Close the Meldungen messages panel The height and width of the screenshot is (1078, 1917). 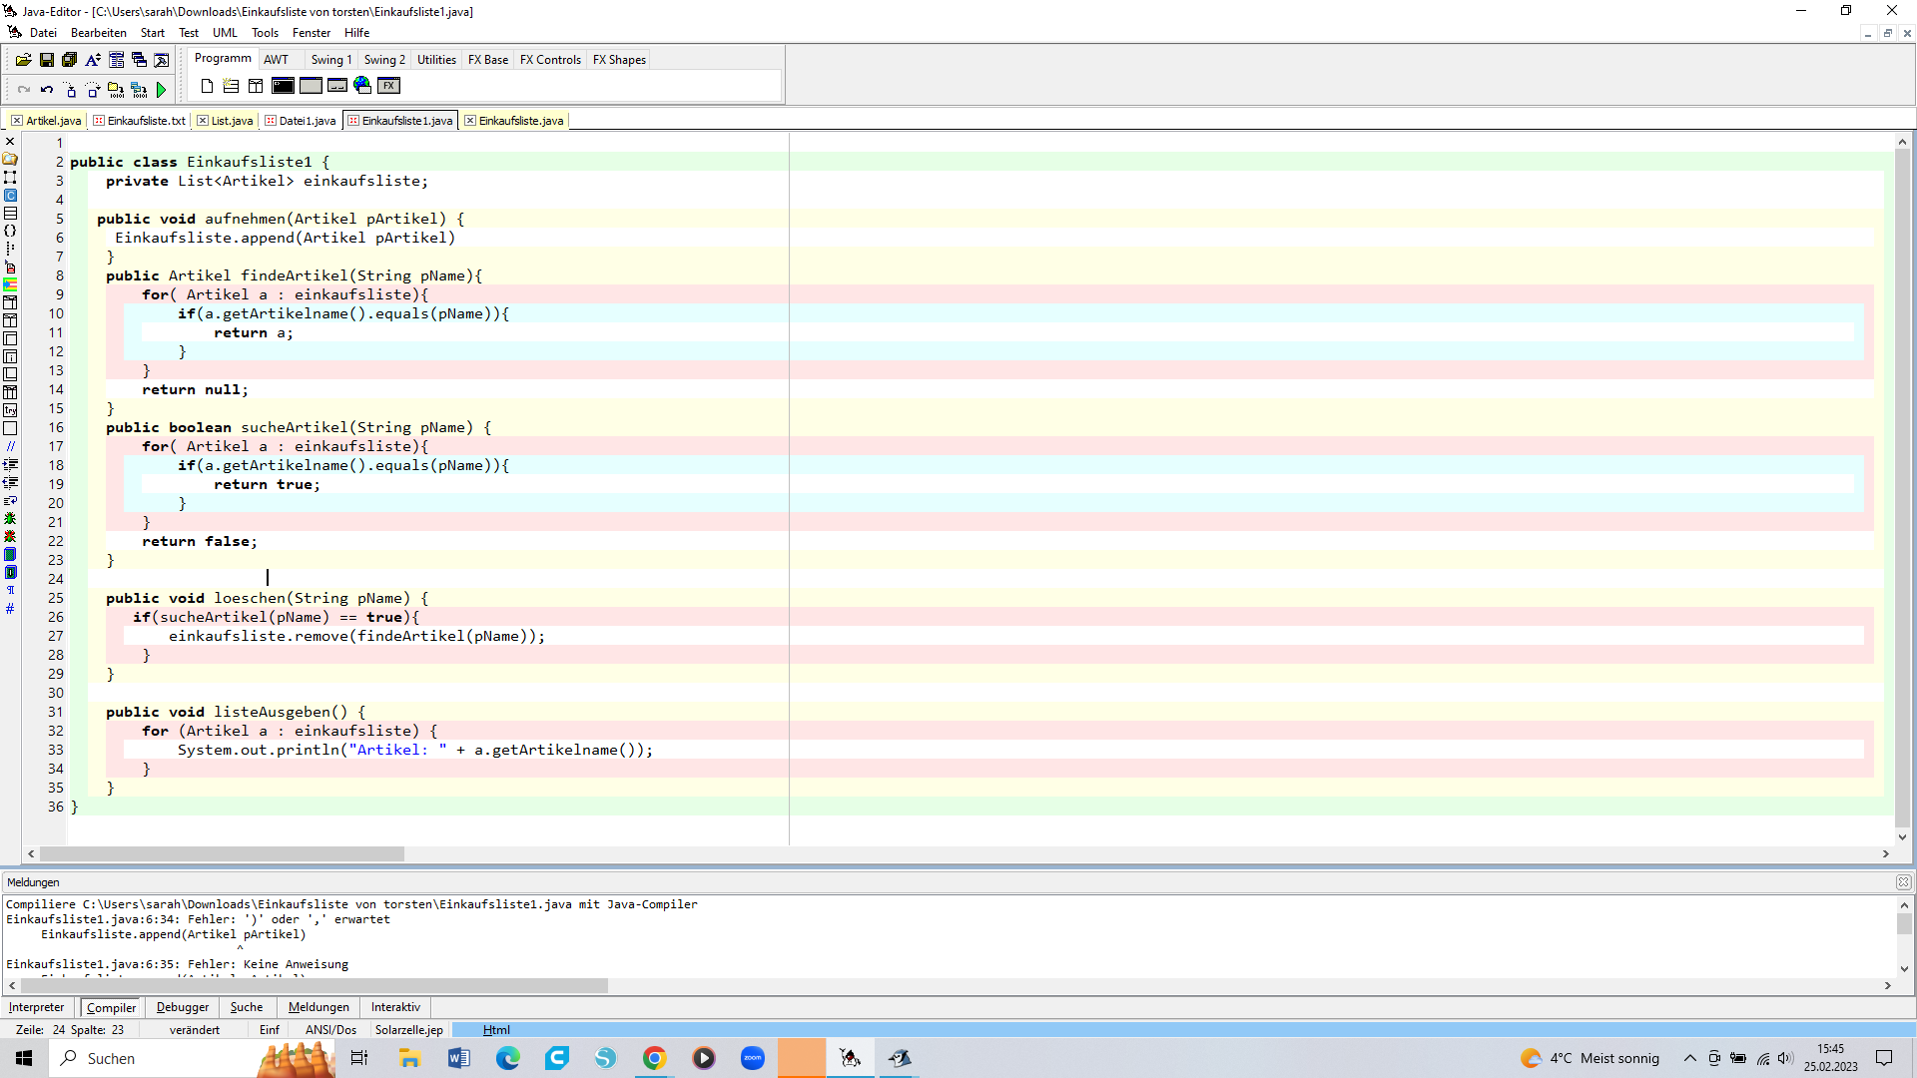(x=1903, y=882)
